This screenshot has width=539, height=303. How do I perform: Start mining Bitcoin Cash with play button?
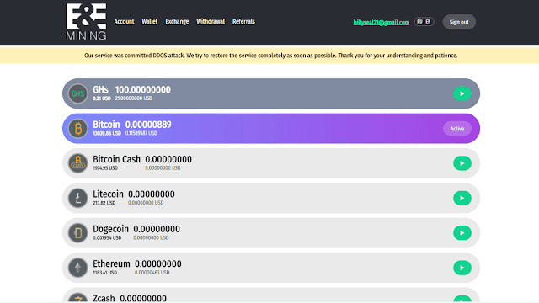(462, 163)
